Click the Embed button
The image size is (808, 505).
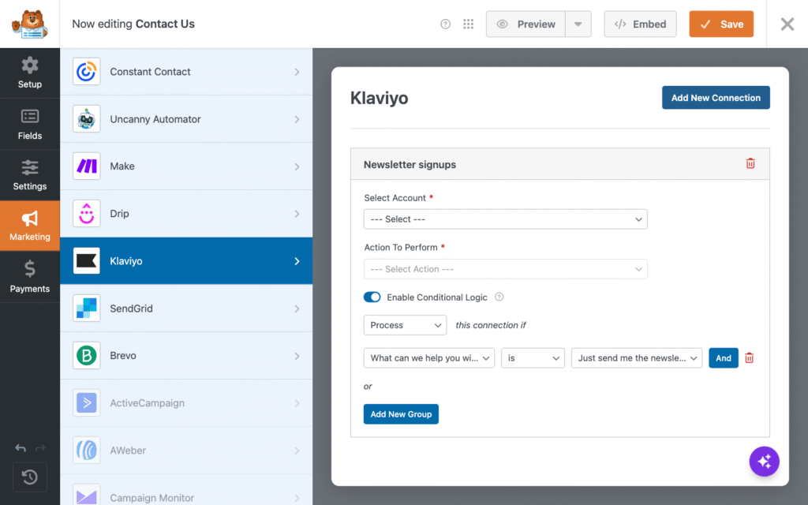tap(640, 24)
